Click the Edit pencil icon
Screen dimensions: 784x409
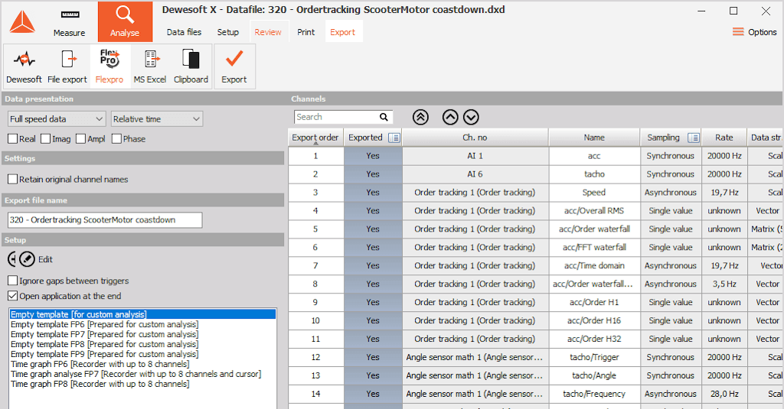tap(27, 259)
